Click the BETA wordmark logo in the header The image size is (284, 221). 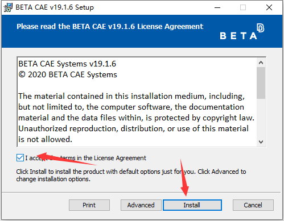pyautogui.click(x=238, y=36)
